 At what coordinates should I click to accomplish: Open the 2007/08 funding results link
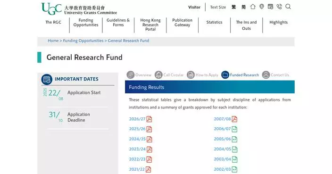tap(222, 119)
